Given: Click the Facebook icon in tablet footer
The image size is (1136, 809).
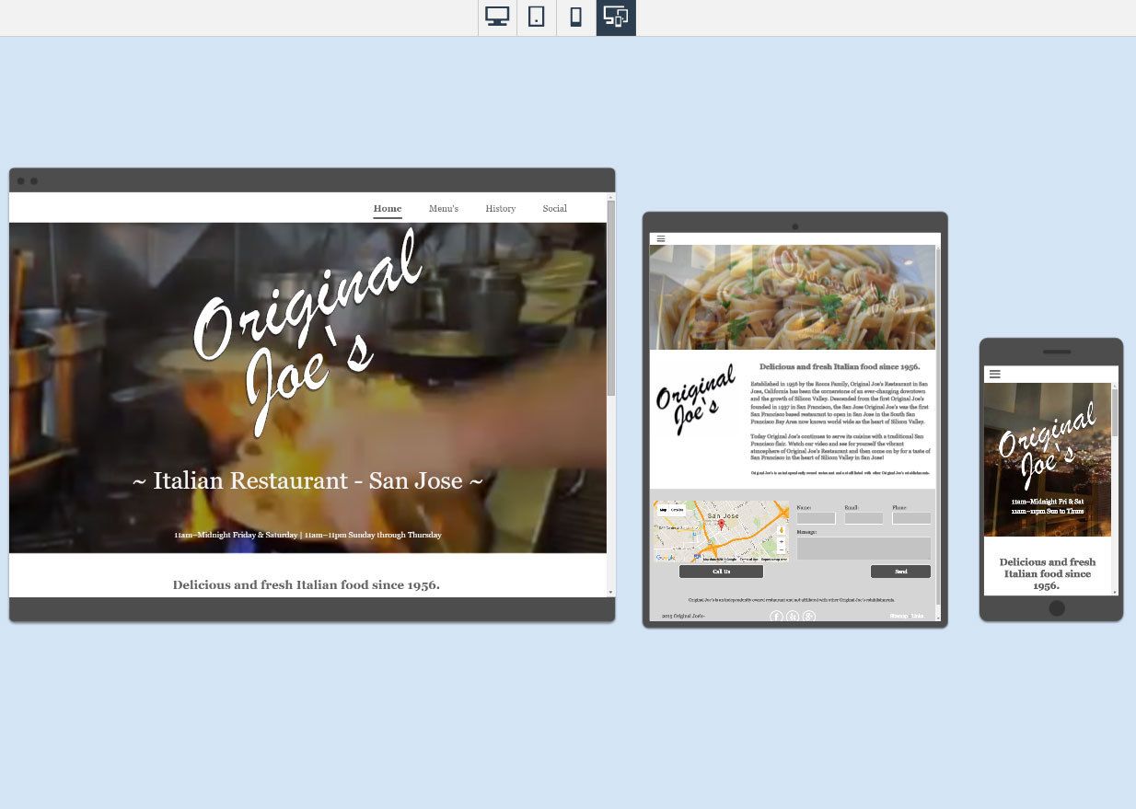Looking at the screenshot, I should point(776,617).
